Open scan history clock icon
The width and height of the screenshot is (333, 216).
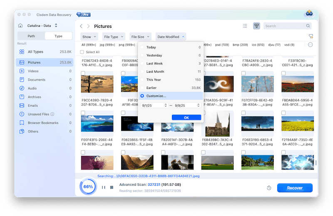(x=269, y=188)
